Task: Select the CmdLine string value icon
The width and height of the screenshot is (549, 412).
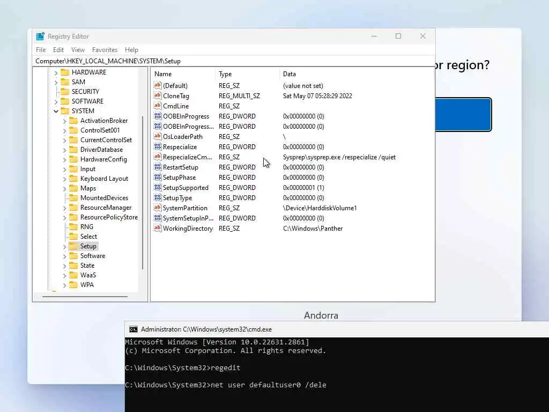Action: [x=158, y=106]
